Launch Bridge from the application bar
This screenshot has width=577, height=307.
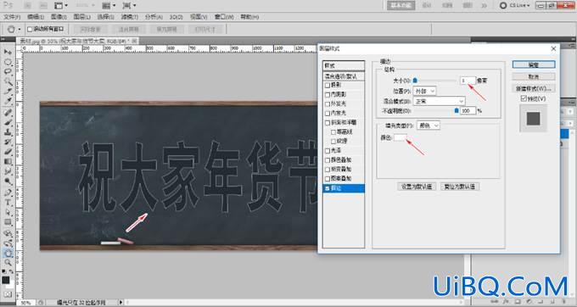pyautogui.click(x=28, y=6)
